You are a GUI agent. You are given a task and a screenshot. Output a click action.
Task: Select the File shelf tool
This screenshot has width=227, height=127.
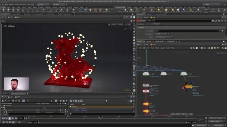click(90, 10)
